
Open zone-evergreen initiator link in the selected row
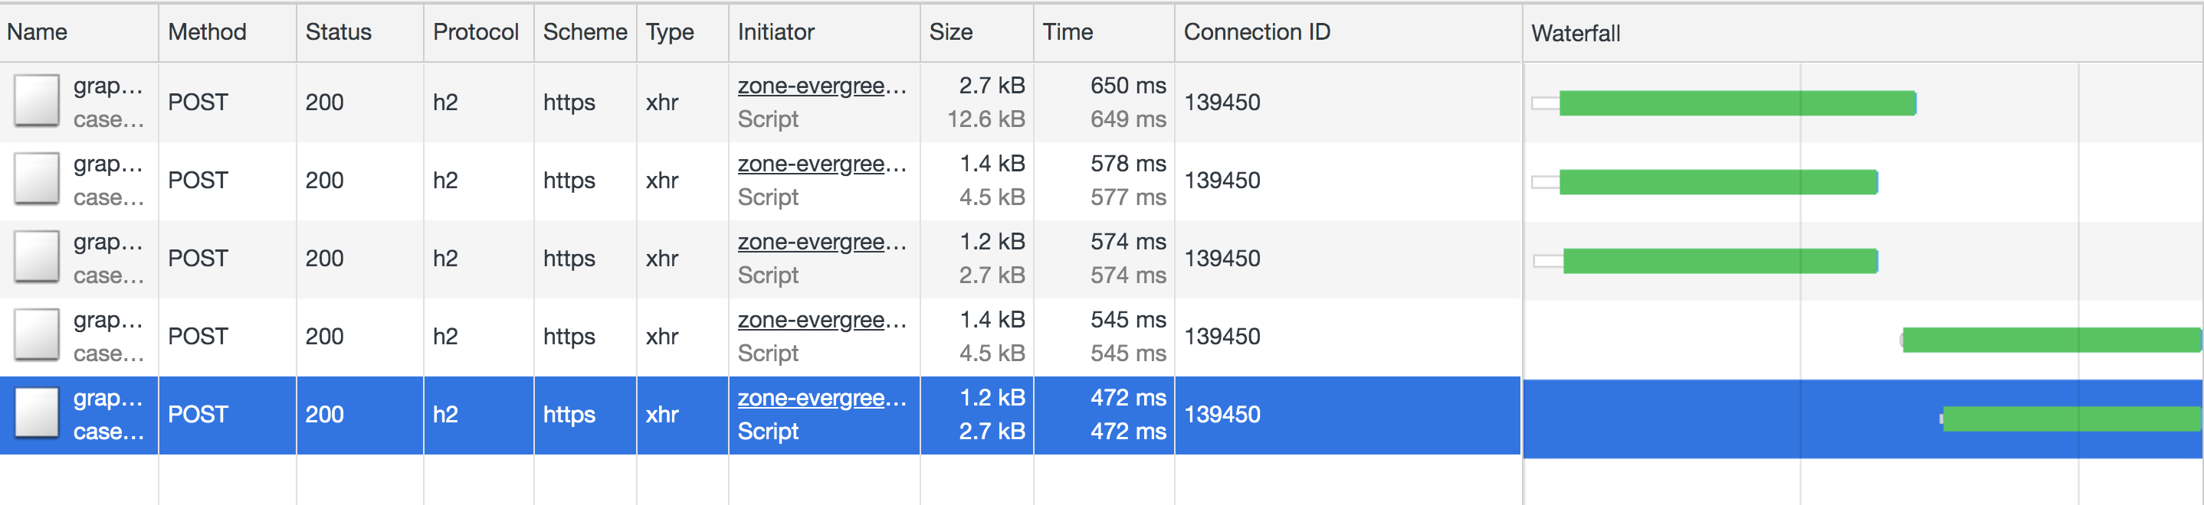click(822, 398)
